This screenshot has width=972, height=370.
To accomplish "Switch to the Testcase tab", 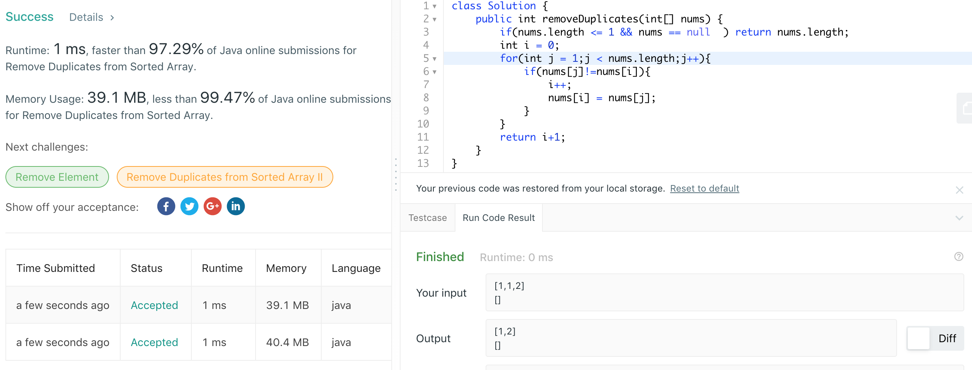I will pyautogui.click(x=428, y=218).
